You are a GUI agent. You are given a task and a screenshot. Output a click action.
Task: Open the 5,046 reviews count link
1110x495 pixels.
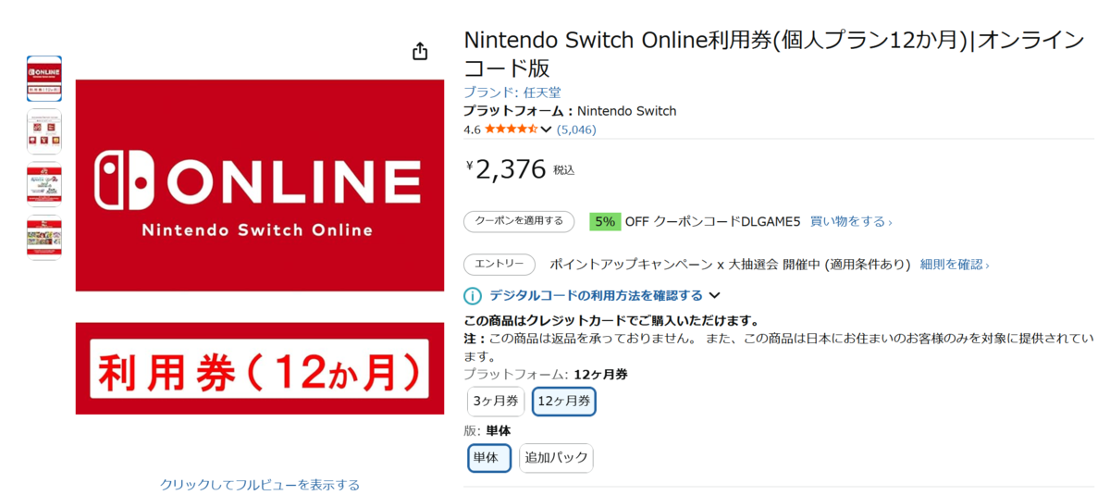[x=576, y=130]
